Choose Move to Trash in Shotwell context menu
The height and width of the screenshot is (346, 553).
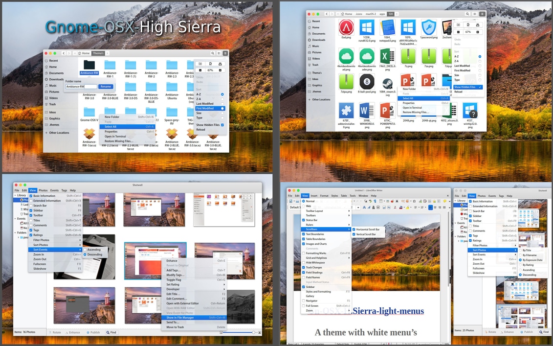click(x=195, y=327)
